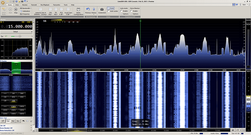Set AGC to Med
This screenshot has width=251, height=135.
(x=13, y=121)
